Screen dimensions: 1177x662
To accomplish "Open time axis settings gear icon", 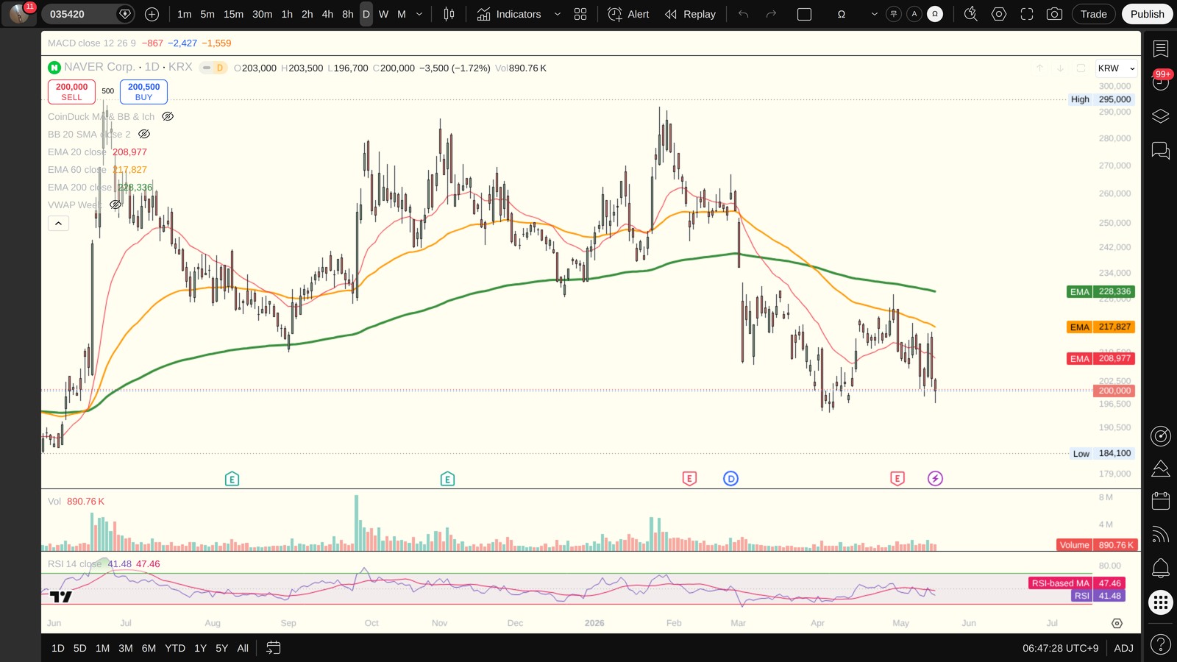I will tap(1117, 623).
